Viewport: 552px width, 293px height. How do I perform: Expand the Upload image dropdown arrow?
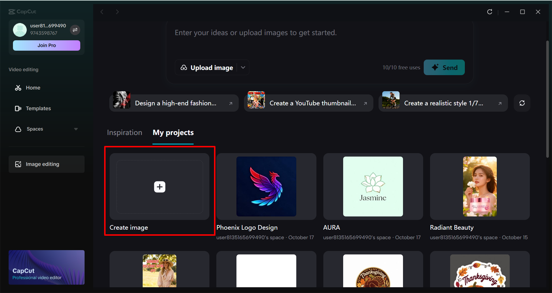coord(243,67)
